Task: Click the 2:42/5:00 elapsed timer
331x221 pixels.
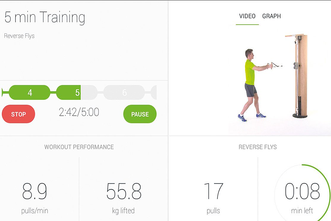Action: (x=79, y=112)
